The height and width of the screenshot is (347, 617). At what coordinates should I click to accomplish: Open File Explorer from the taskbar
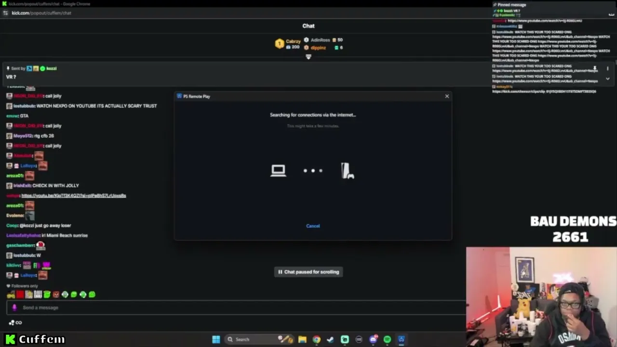(302, 339)
